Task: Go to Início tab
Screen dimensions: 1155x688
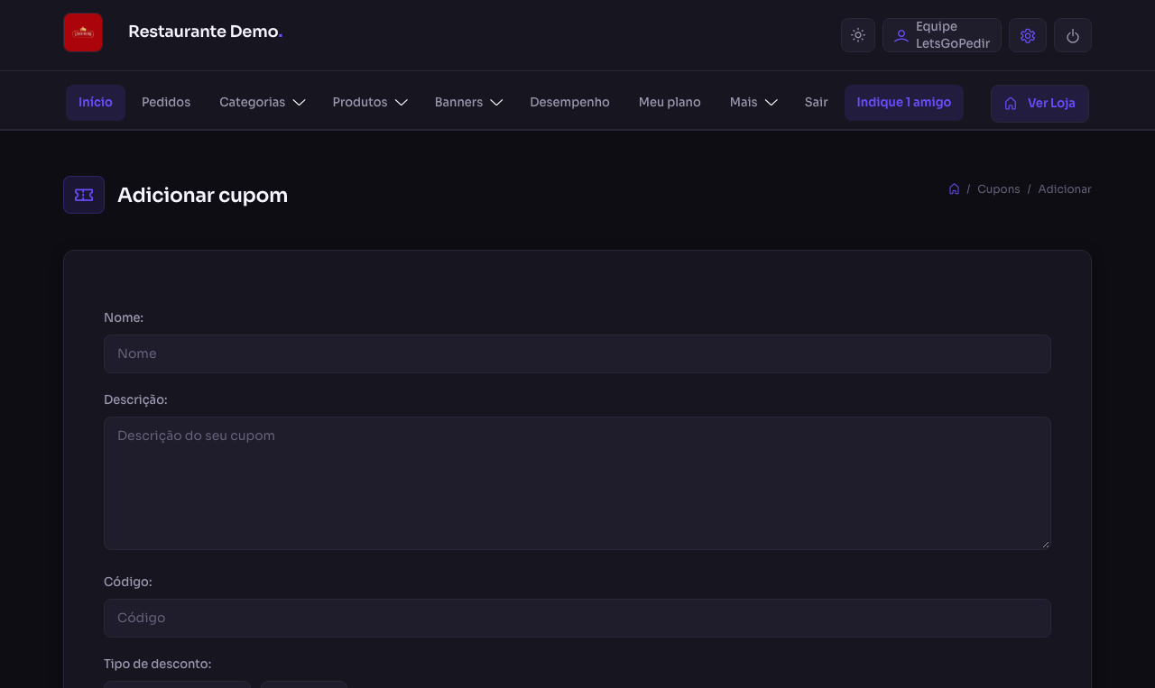Action: [x=96, y=103]
